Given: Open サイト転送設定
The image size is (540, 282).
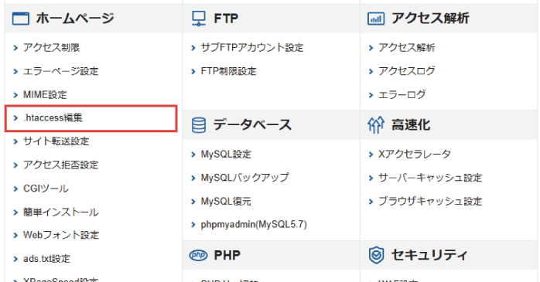Looking at the screenshot, I should click(x=56, y=141).
